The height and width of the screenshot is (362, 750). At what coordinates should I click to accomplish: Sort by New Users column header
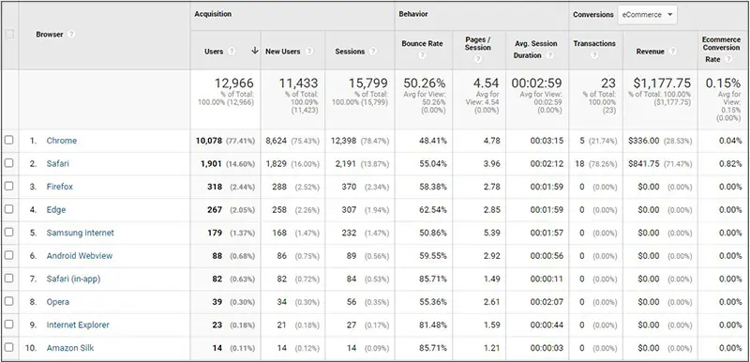pyautogui.click(x=283, y=52)
